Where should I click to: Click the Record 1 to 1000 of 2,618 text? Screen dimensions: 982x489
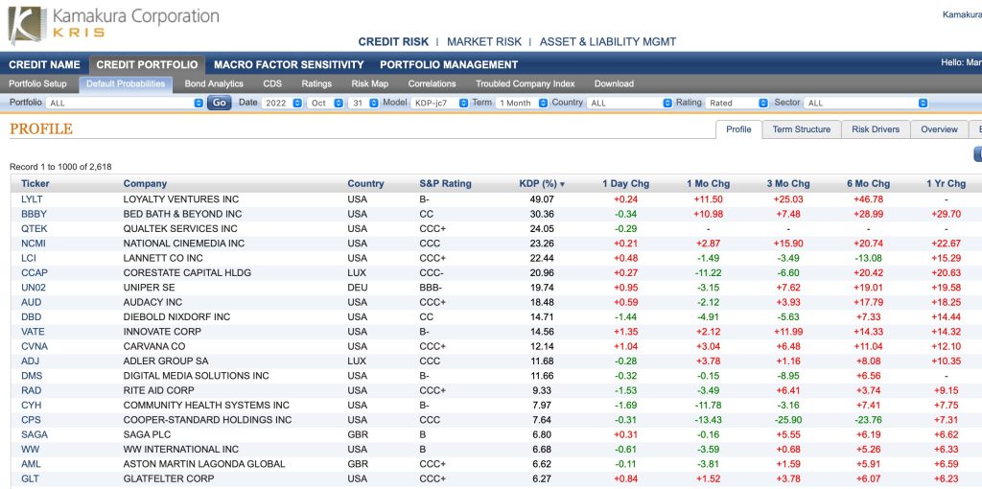pyautogui.click(x=60, y=167)
